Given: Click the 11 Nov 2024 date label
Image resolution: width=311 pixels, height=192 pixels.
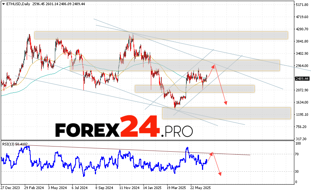Looking at the screenshot, I should pyautogui.click(x=128, y=188).
